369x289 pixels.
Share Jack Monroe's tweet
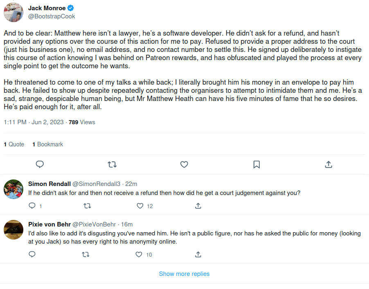[328, 164]
